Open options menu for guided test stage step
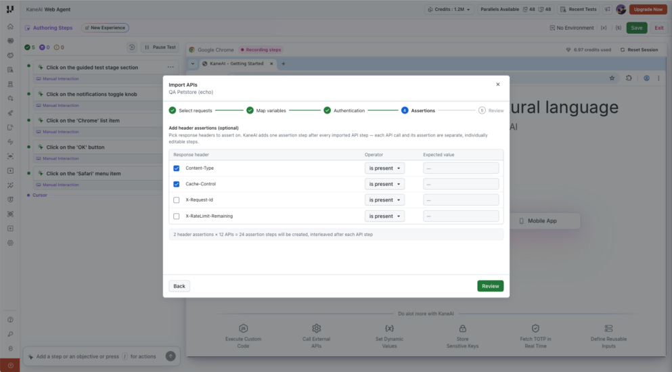The width and height of the screenshot is (672, 372). point(171,67)
